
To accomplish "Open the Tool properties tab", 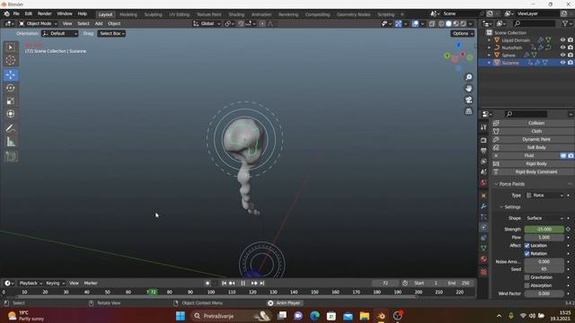I will pos(483,127).
